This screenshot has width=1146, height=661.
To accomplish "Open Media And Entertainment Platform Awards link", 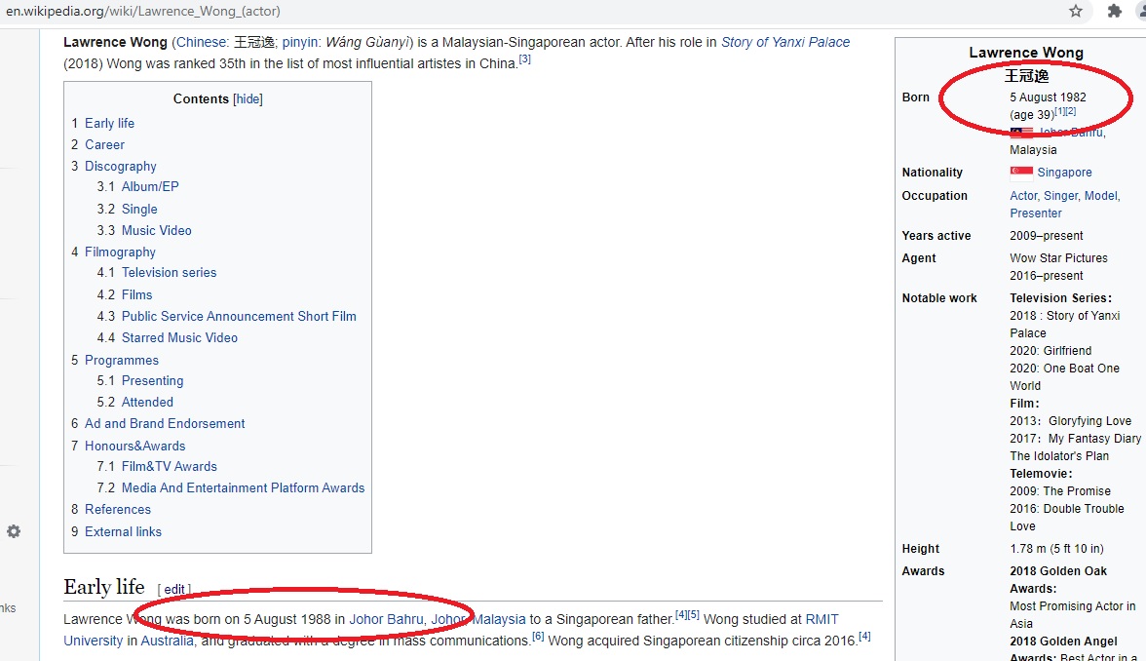I will [x=243, y=487].
